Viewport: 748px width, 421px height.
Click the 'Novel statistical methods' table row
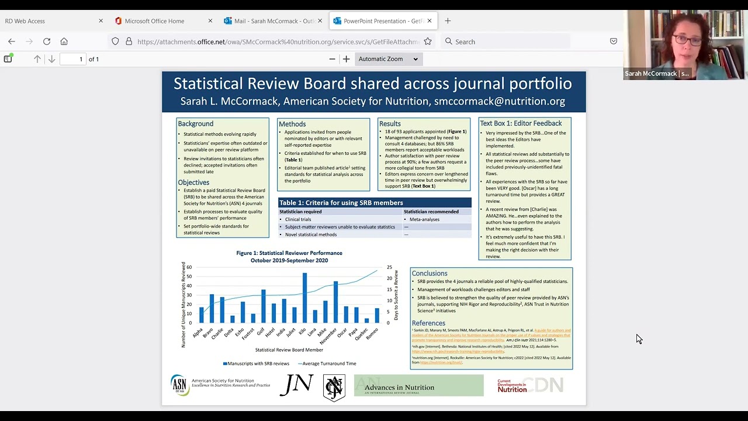[375, 234]
